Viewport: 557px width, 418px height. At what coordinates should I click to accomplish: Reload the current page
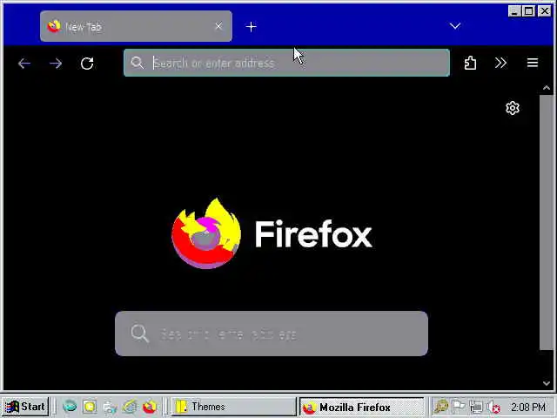pyautogui.click(x=87, y=64)
